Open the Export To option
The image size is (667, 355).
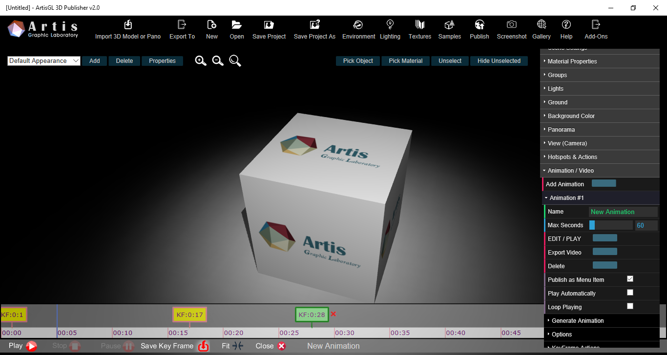tap(182, 30)
